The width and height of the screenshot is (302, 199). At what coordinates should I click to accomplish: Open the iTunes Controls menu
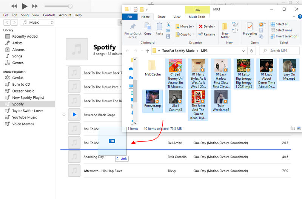[49, 15]
